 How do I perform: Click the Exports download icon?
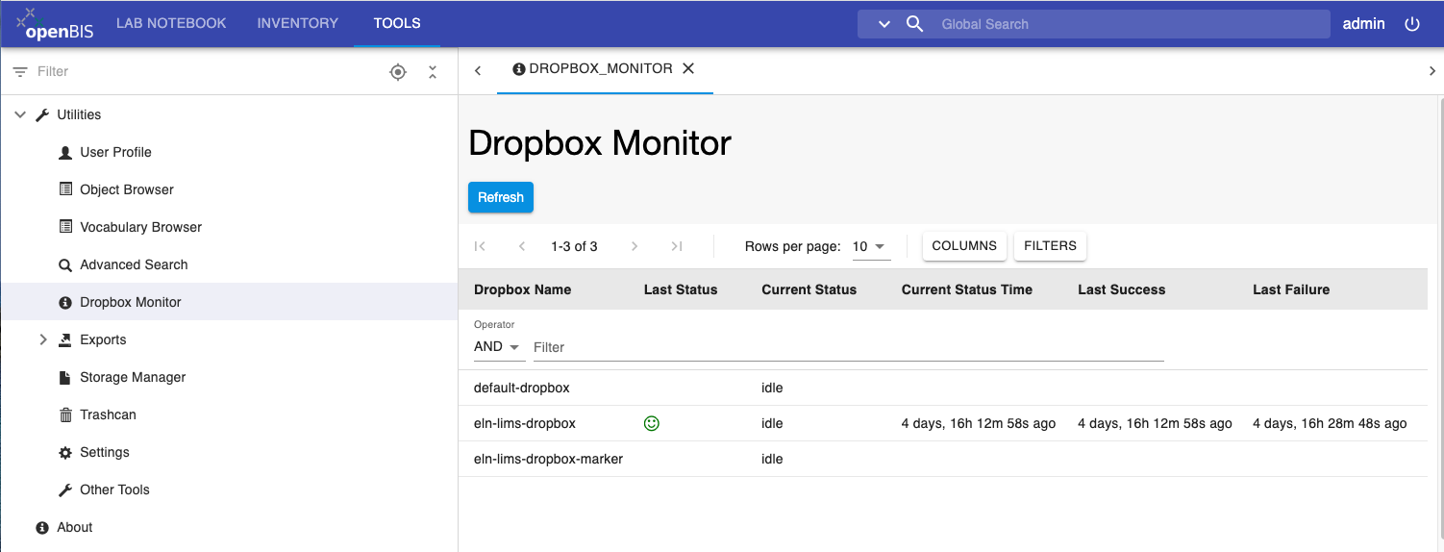[x=65, y=339]
